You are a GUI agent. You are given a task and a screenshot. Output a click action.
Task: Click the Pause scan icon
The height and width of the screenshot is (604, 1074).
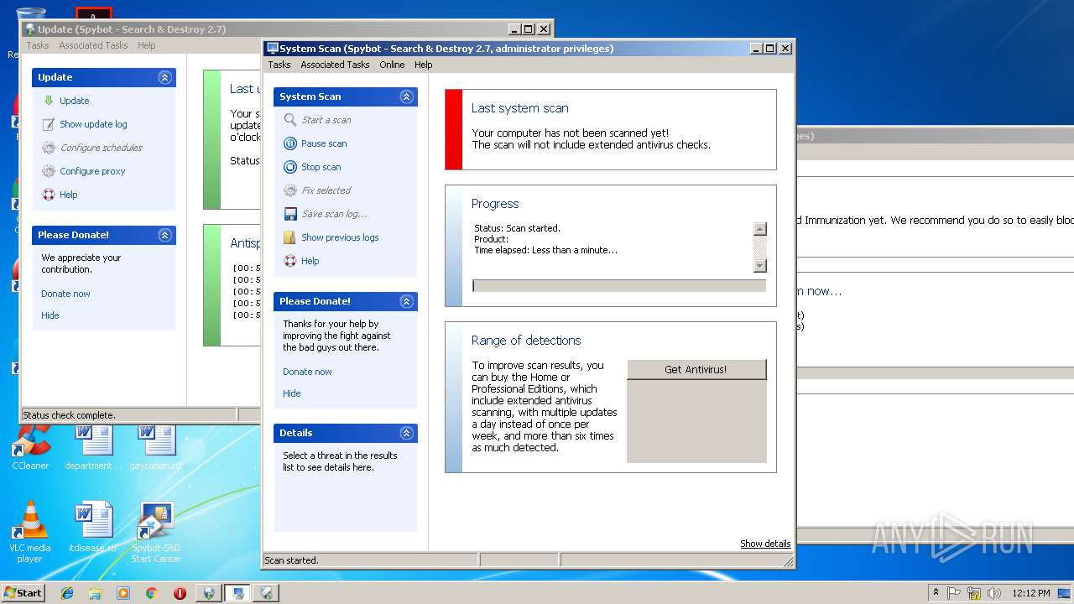[x=290, y=143]
